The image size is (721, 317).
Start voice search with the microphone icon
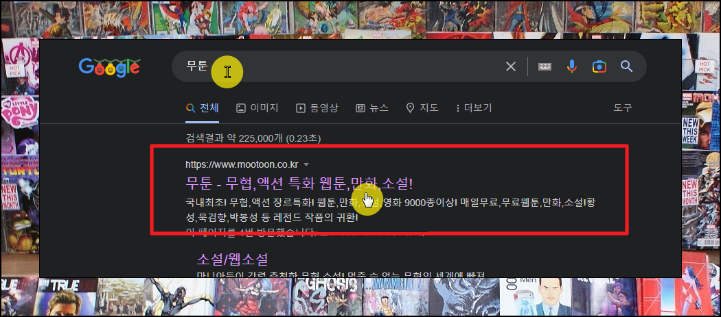click(571, 66)
